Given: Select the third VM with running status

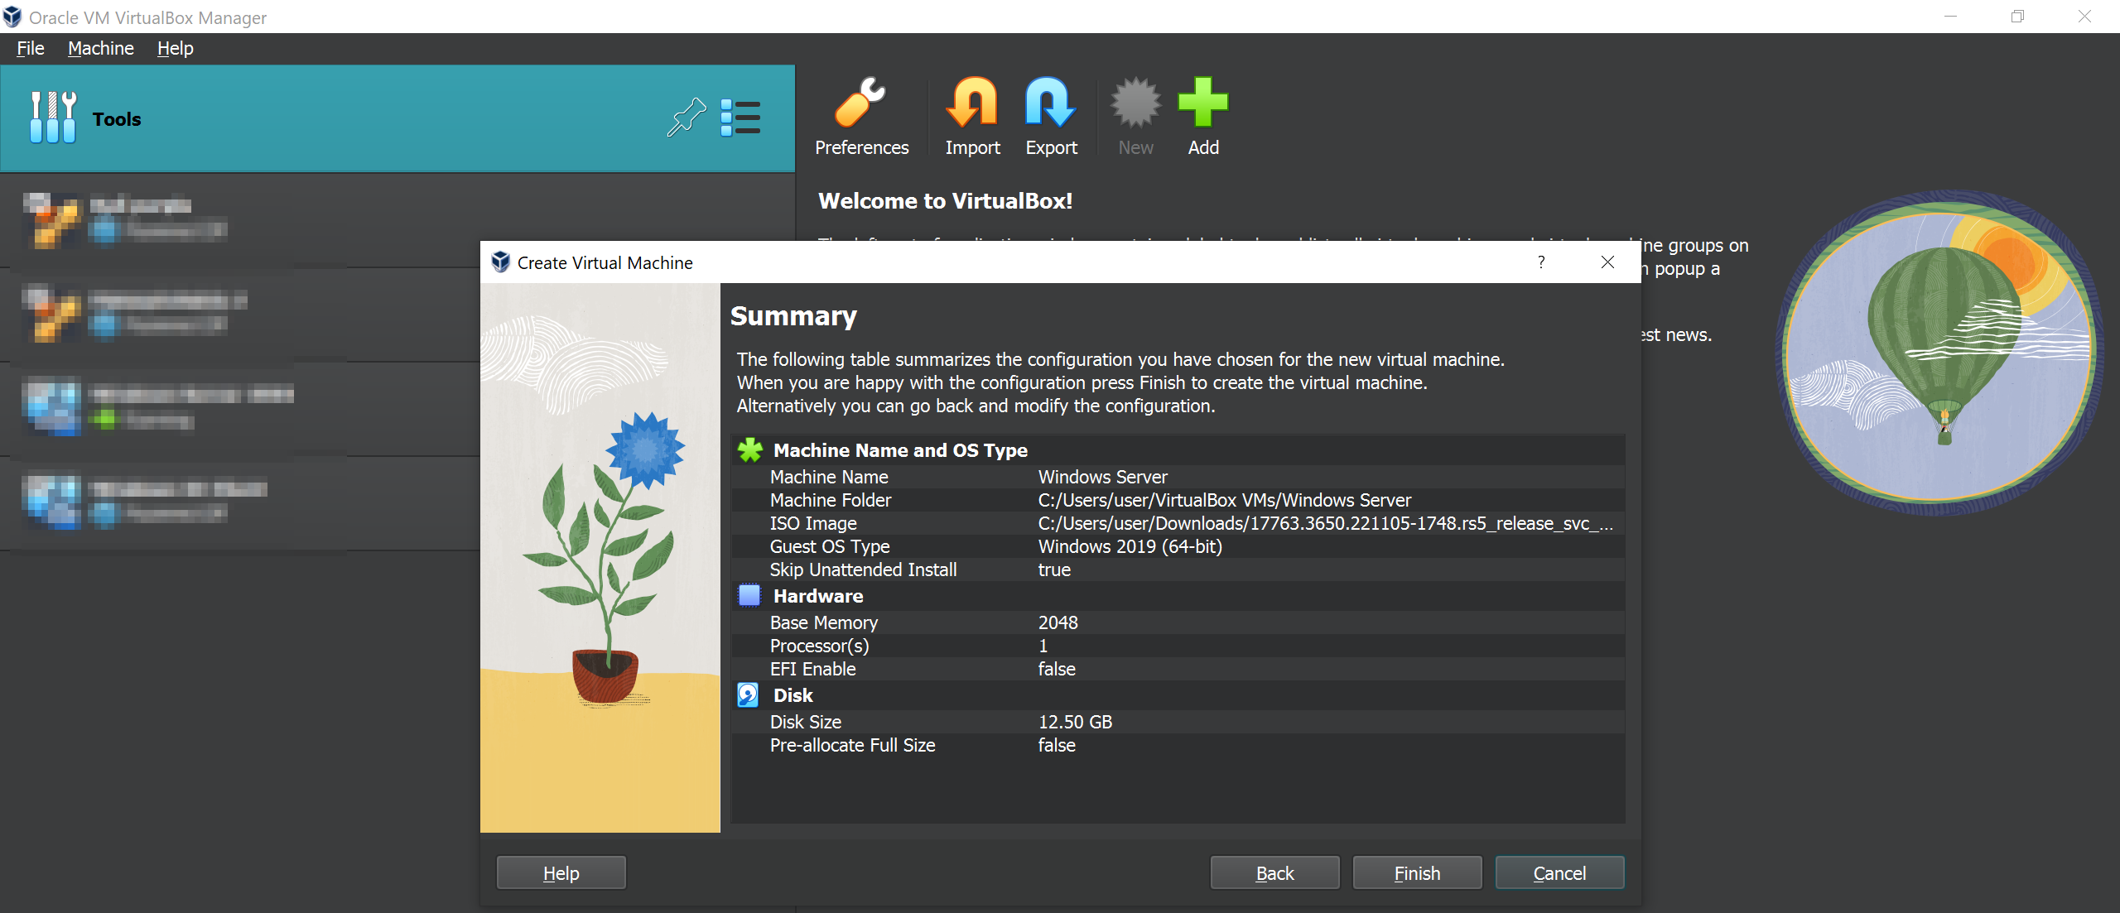Looking at the screenshot, I should click(240, 409).
